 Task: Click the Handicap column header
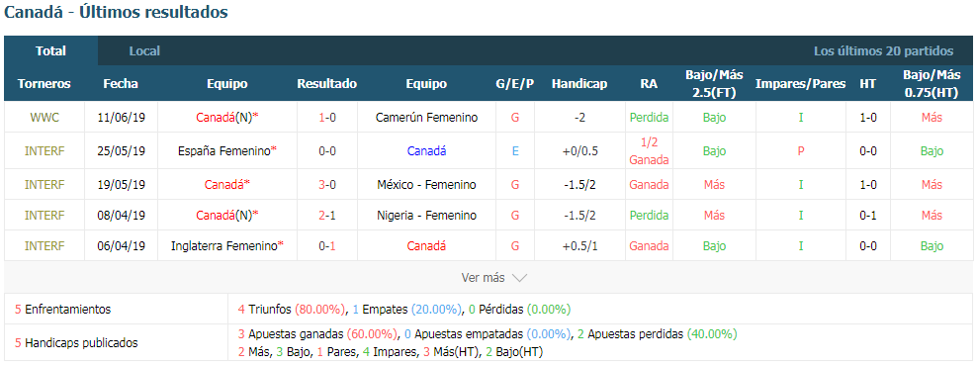click(x=579, y=84)
